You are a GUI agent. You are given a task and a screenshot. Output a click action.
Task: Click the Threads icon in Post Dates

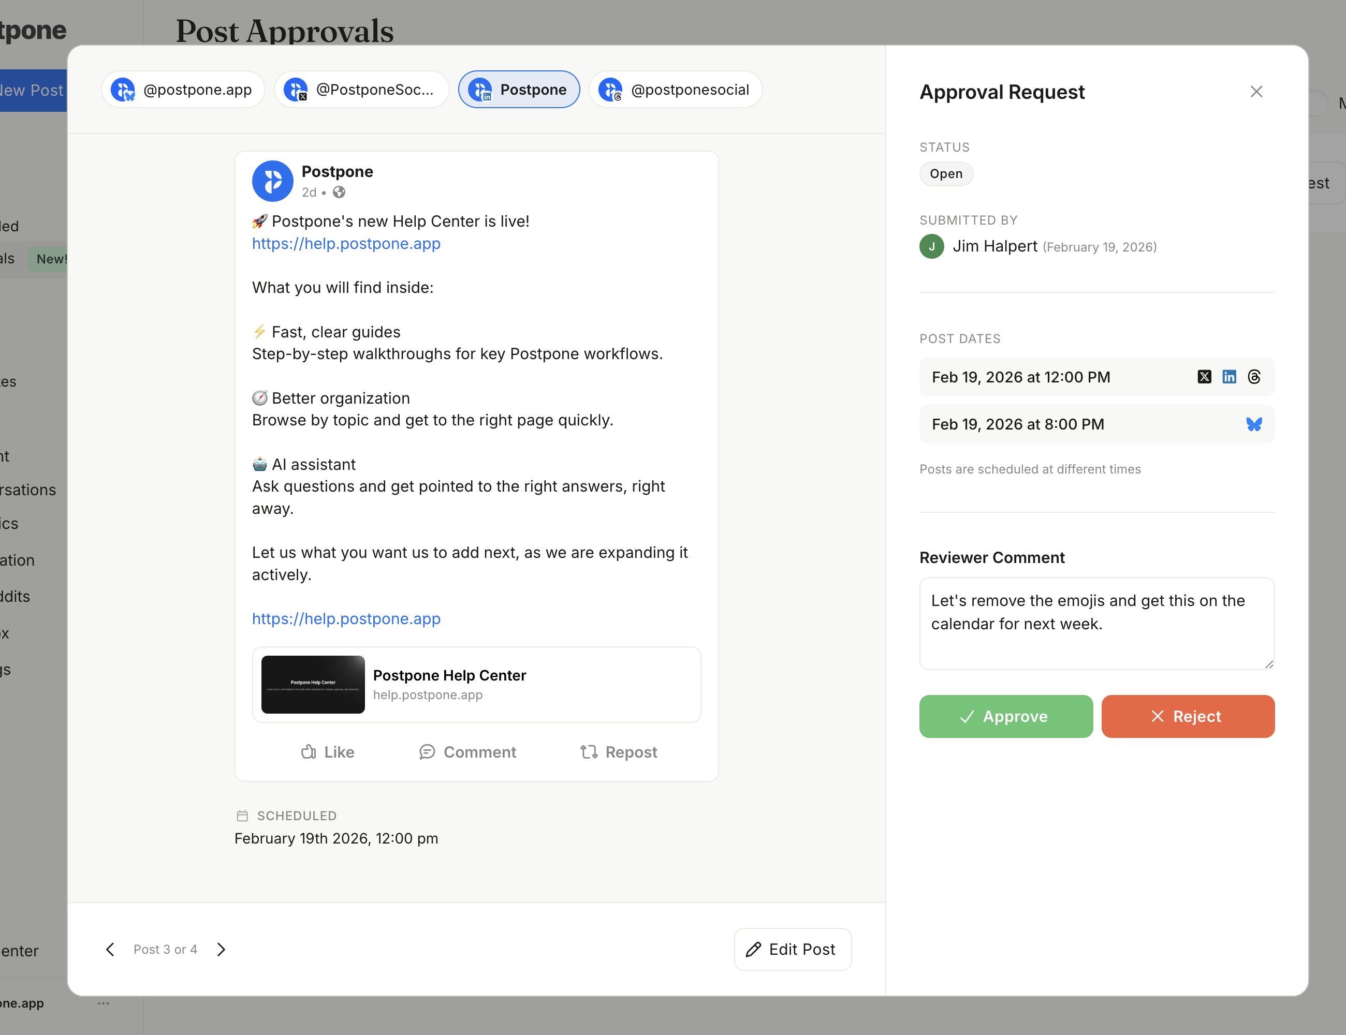pyautogui.click(x=1255, y=376)
